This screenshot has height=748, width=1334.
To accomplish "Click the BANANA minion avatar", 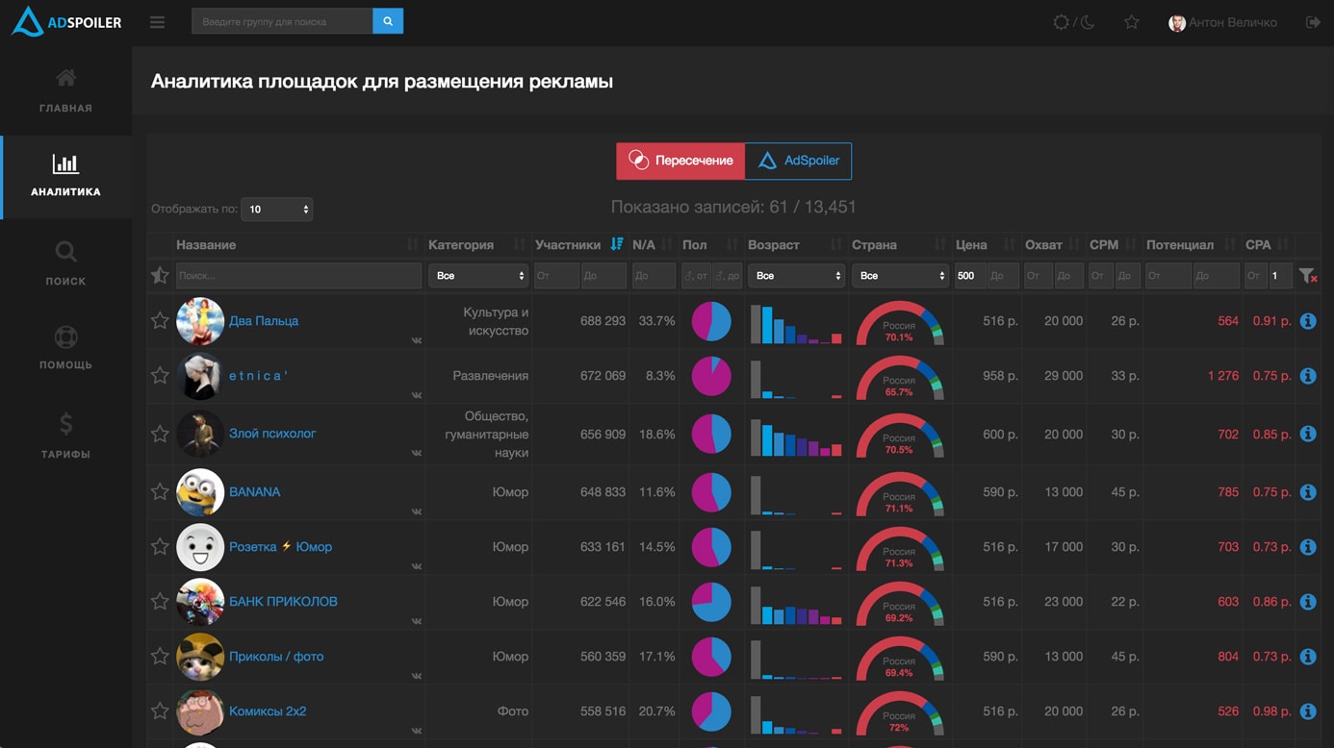I will click(200, 492).
